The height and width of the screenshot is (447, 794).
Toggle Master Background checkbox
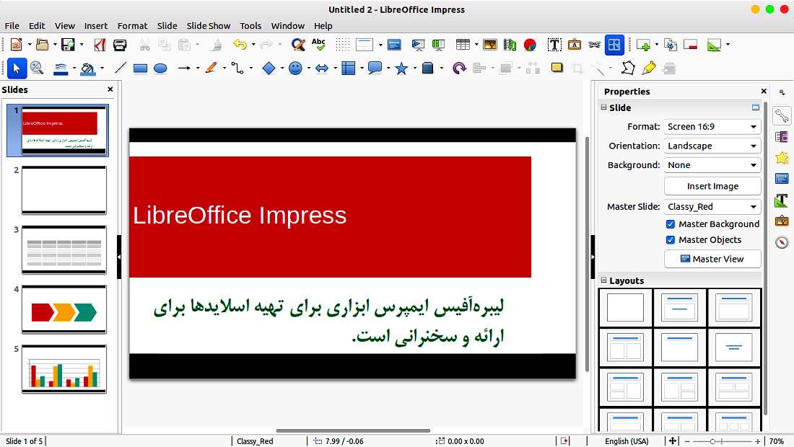(671, 224)
